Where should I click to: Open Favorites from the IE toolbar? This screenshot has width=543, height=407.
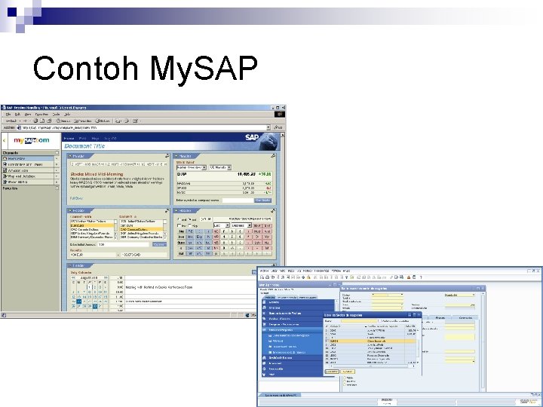point(83,121)
